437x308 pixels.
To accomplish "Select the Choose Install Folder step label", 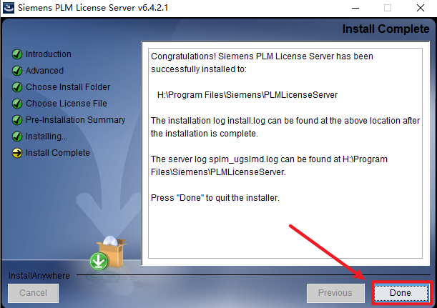I will click(68, 87).
